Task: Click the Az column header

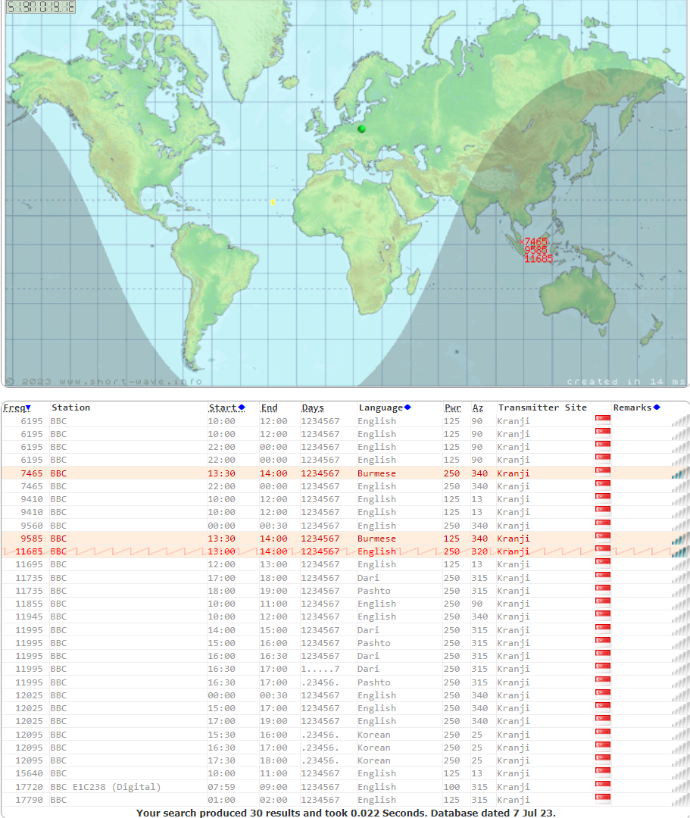Action: pos(477,407)
